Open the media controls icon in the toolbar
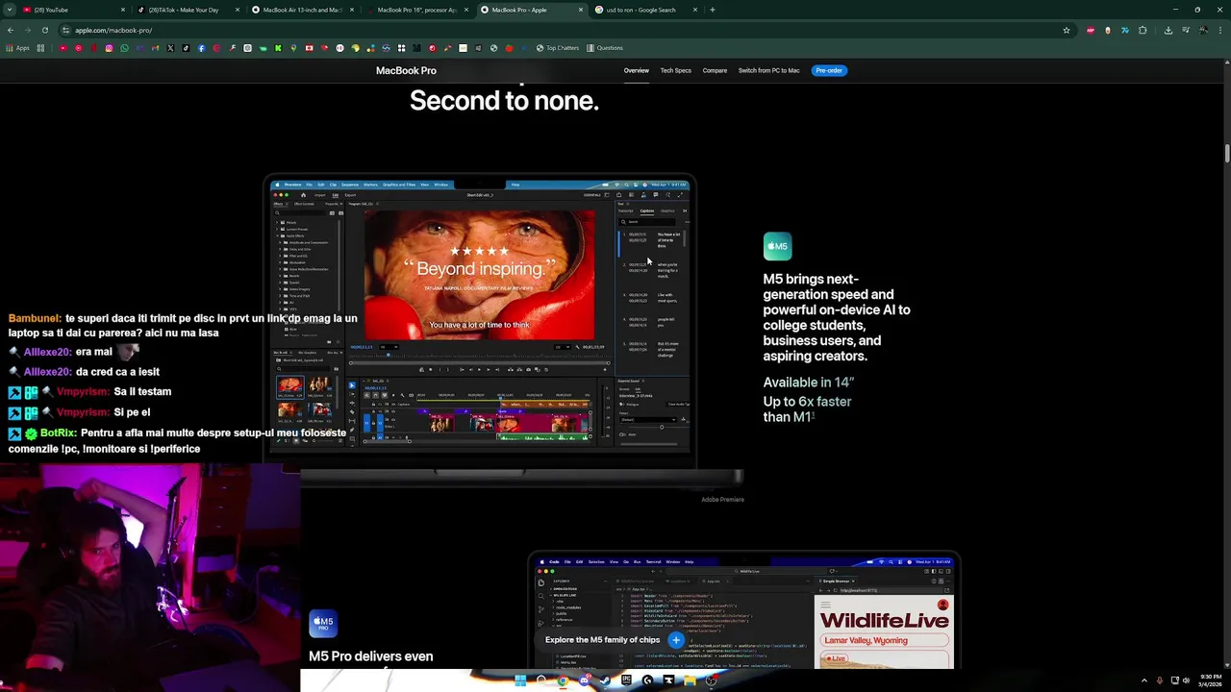 1187,30
